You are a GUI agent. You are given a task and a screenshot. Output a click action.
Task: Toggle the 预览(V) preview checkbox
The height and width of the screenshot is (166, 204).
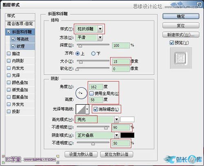click(172, 43)
